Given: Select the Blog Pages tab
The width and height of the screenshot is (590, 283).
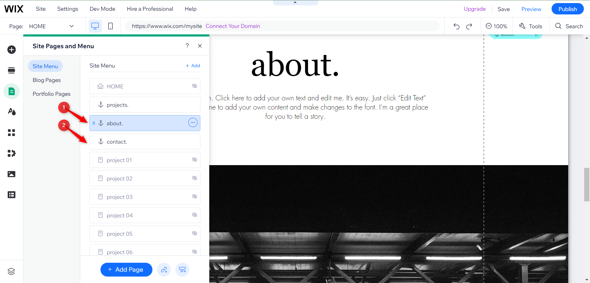Looking at the screenshot, I should click(x=47, y=80).
